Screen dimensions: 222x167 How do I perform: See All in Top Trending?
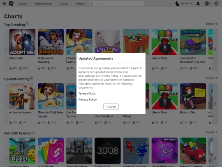coord(212,24)
